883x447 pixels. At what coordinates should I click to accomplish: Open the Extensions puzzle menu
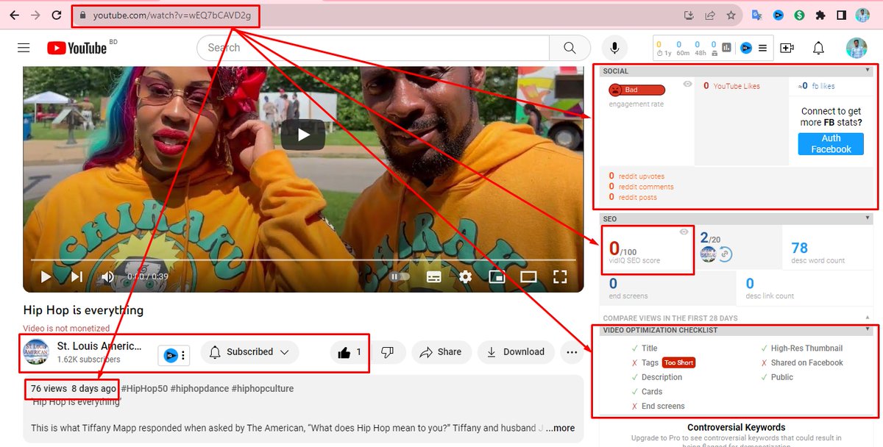point(820,15)
